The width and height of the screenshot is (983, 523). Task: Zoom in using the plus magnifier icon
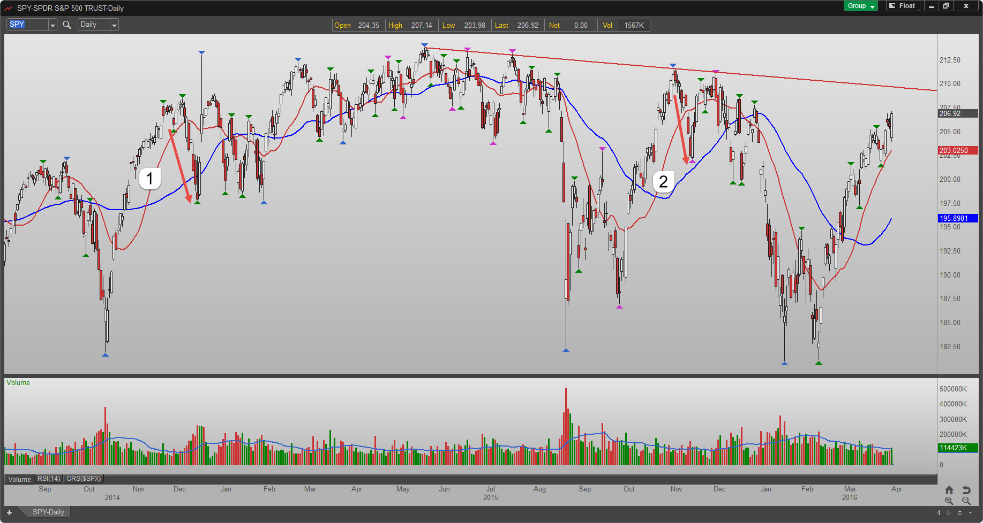(949, 501)
